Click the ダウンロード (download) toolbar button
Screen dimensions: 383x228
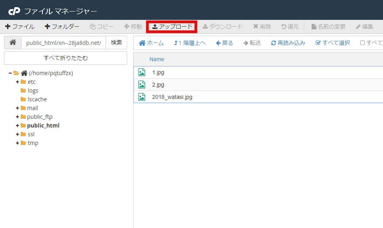(x=223, y=27)
